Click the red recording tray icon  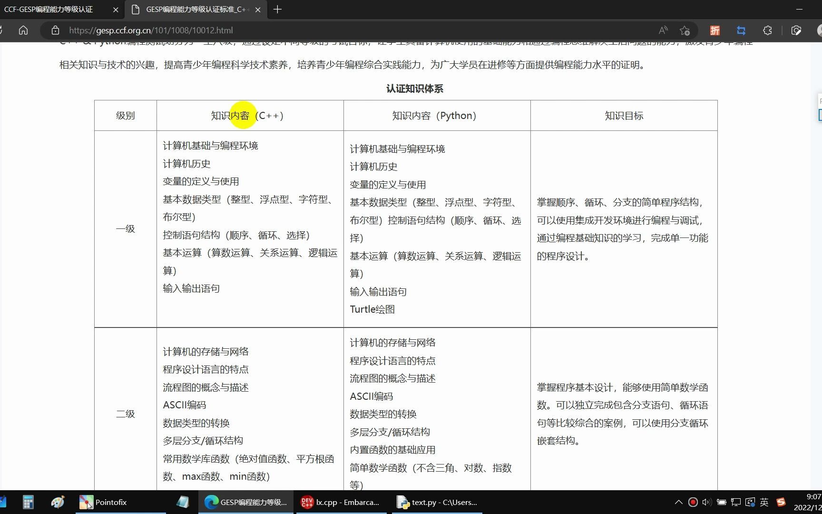tap(693, 502)
